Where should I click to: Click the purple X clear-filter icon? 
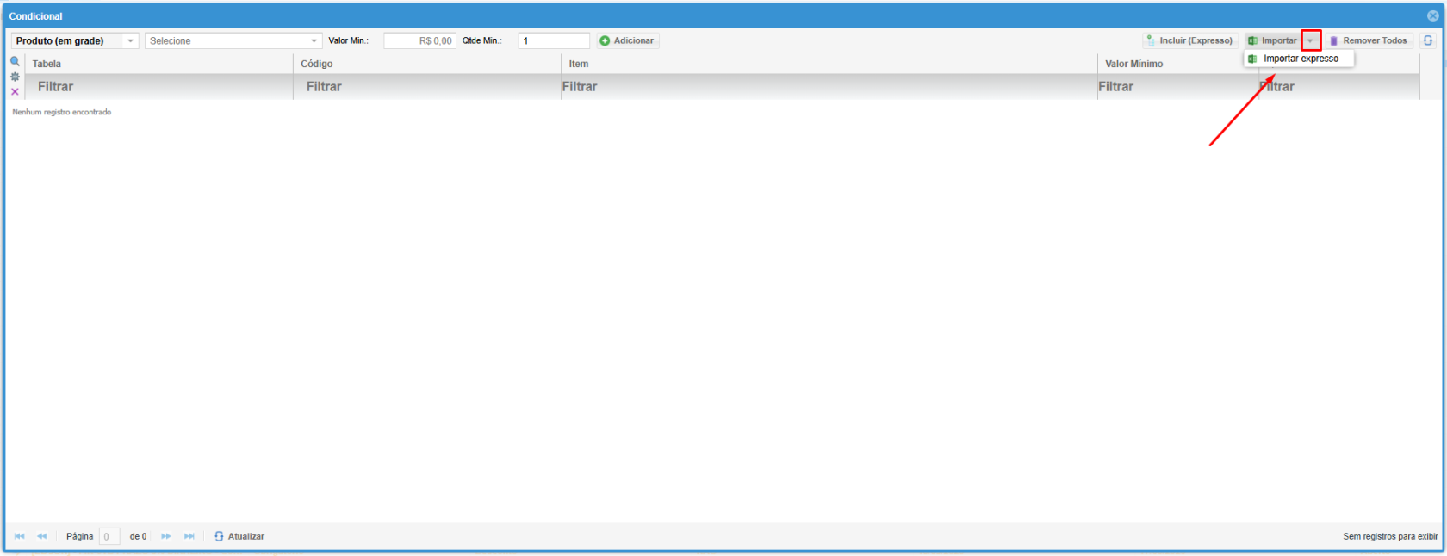[15, 91]
